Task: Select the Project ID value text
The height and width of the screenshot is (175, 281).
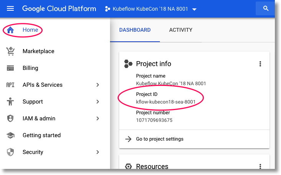Action: click(x=166, y=102)
